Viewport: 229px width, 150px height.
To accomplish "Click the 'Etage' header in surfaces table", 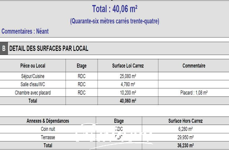I will (x=82, y=66).
